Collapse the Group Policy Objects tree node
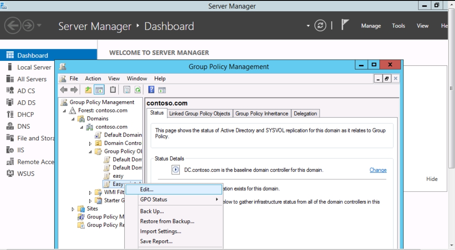This screenshot has height=250, width=455. pos(90,152)
